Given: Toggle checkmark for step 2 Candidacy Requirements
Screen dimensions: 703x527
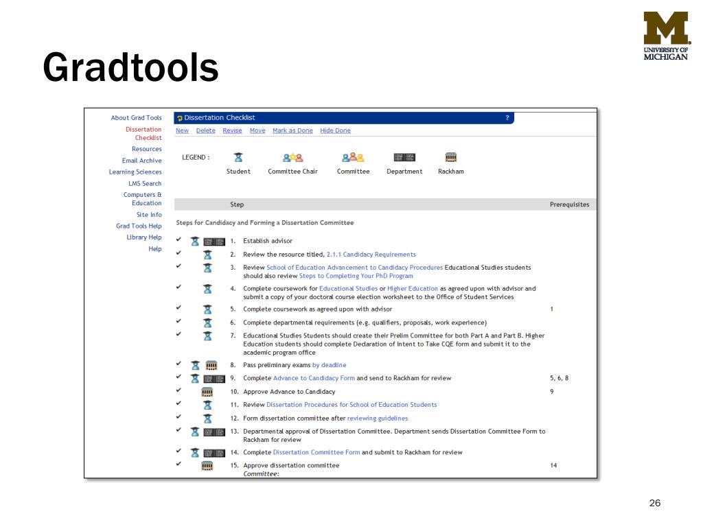Looking at the screenshot, I should [179, 253].
